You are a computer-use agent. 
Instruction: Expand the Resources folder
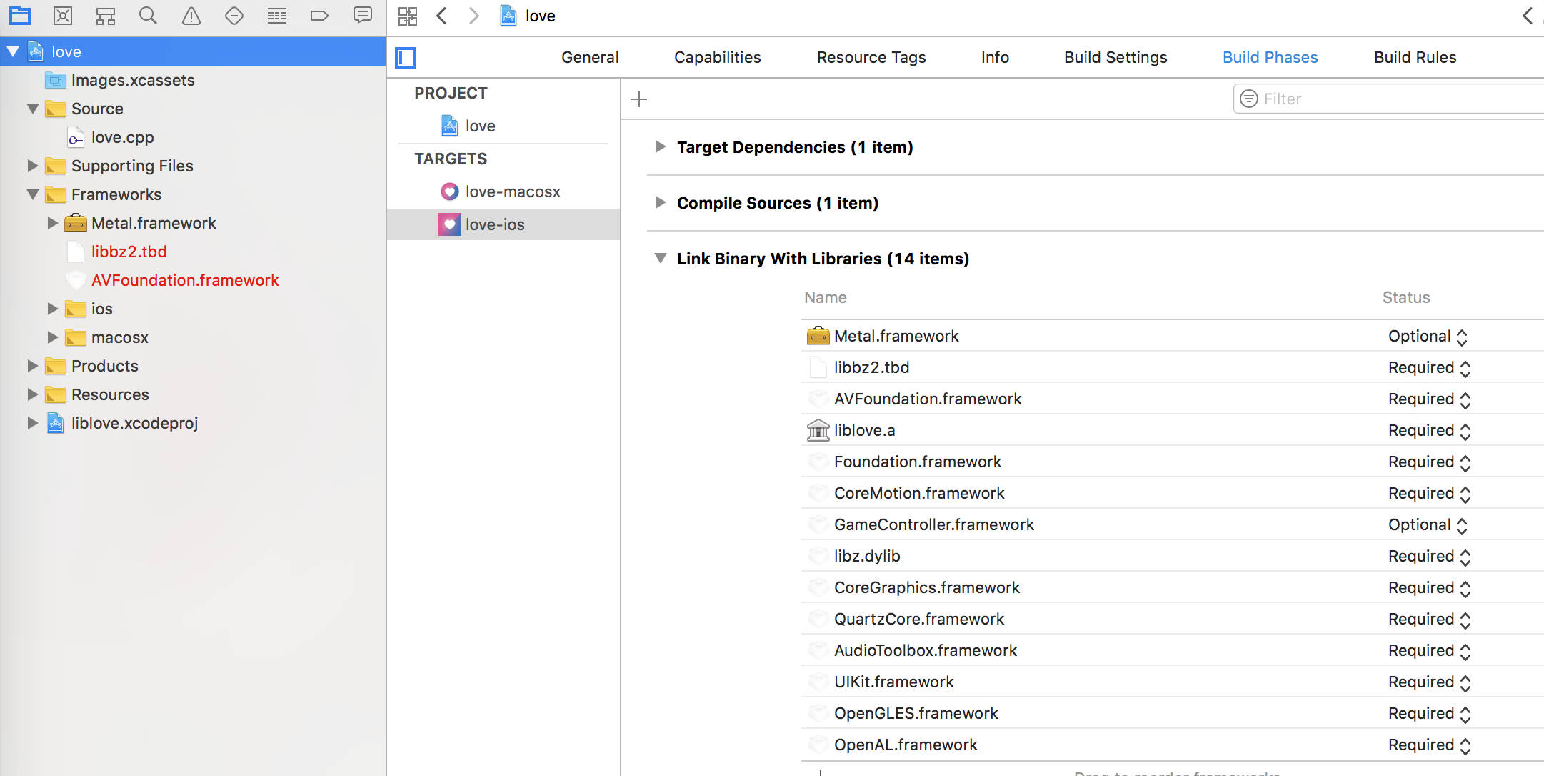(33, 394)
